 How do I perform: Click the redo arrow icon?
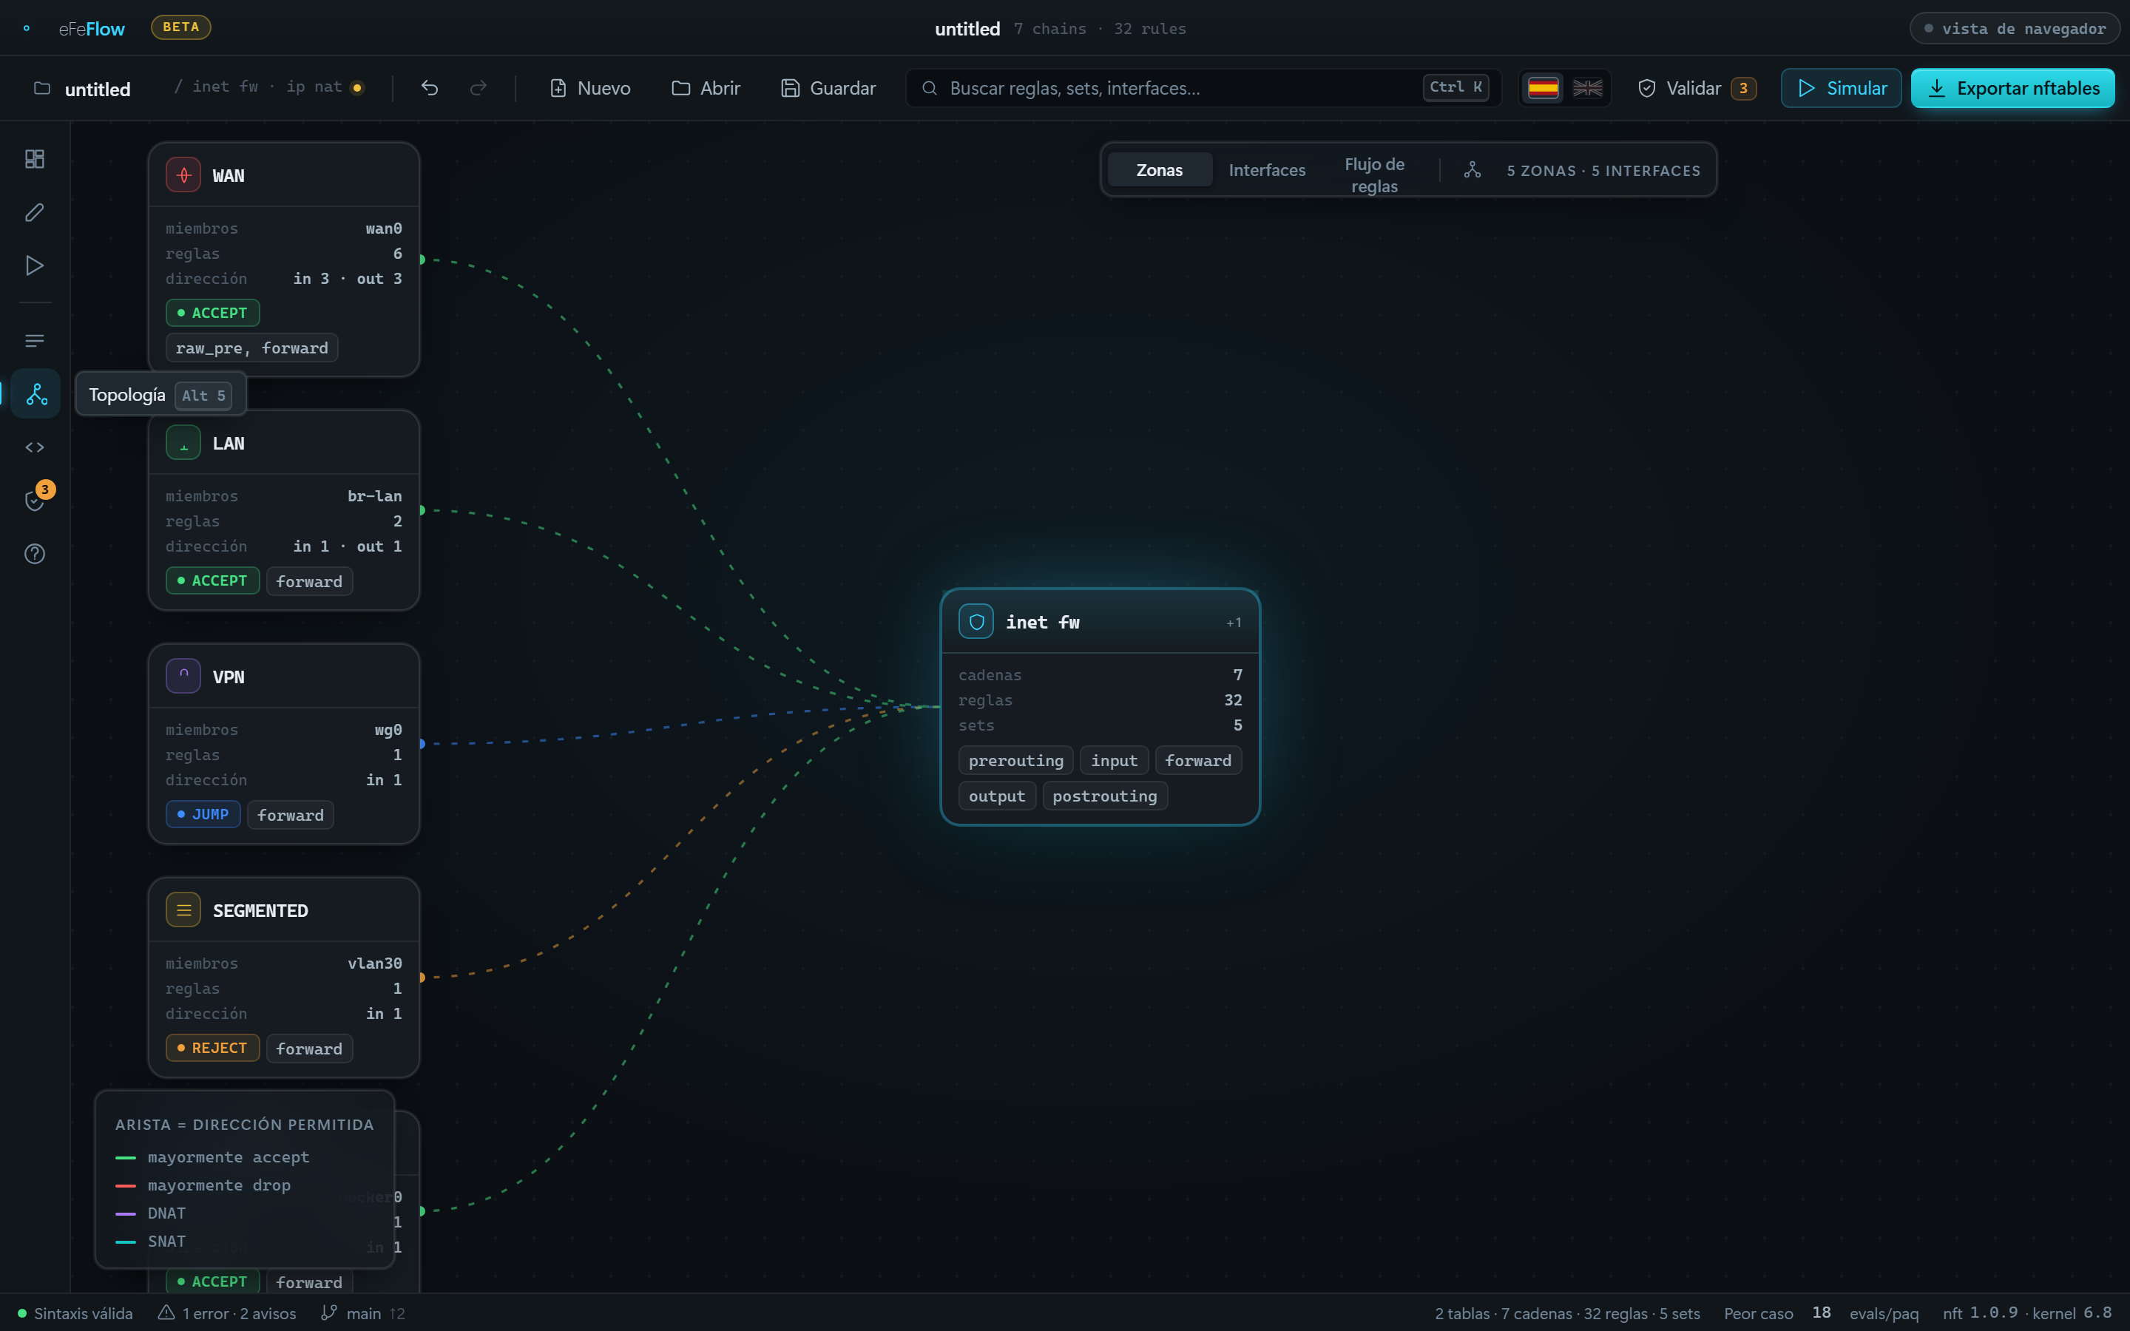tap(478, 88)
